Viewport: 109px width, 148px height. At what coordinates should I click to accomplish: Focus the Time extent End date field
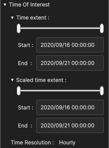(70, 63)
